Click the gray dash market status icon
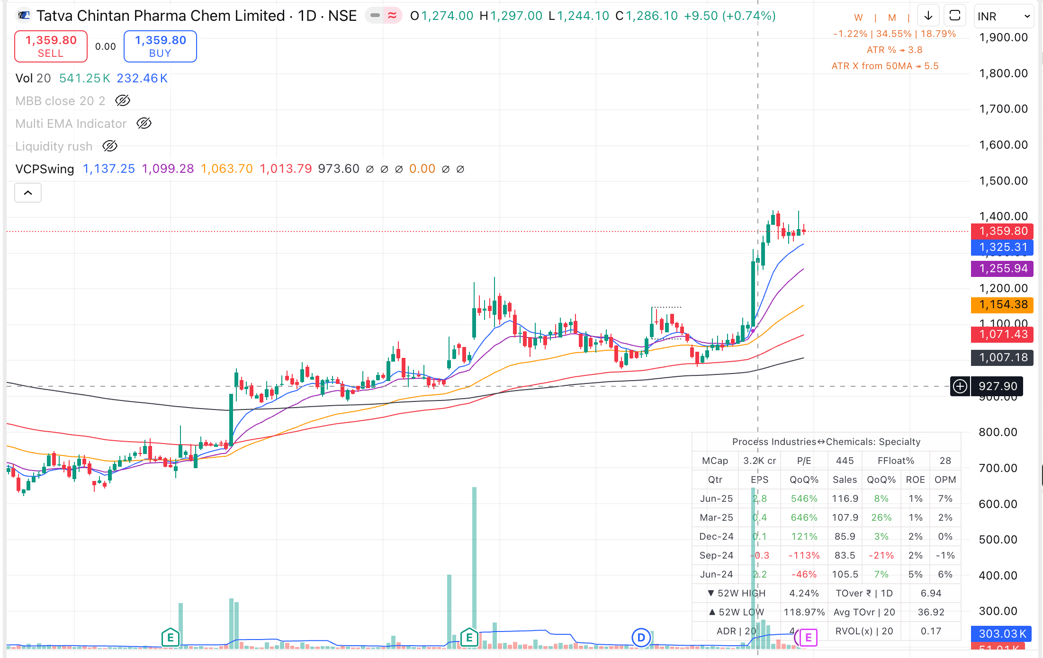This screenshot has width=1043, height=658. [x=375, y=16]
